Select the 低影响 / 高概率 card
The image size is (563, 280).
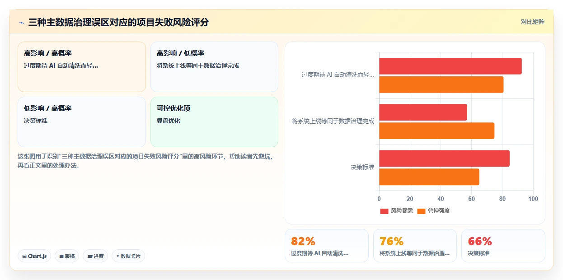click(82, 122)
